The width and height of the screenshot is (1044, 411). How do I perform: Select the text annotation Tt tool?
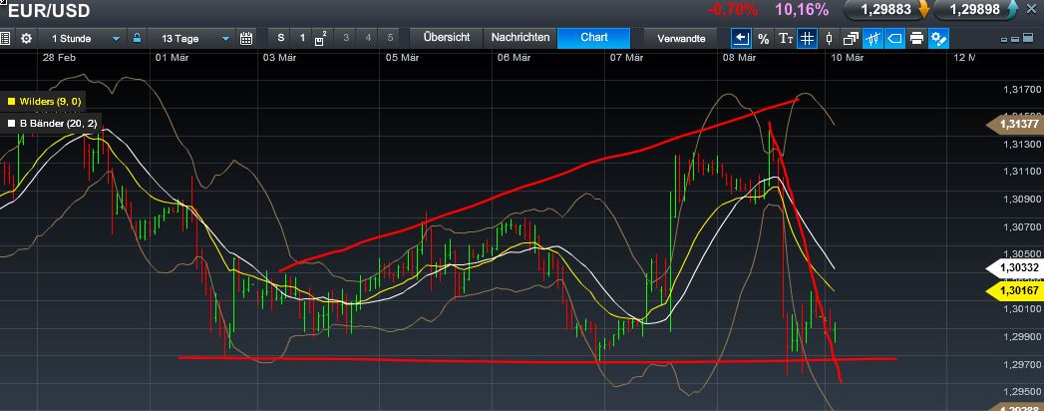[x=786, y=39]
